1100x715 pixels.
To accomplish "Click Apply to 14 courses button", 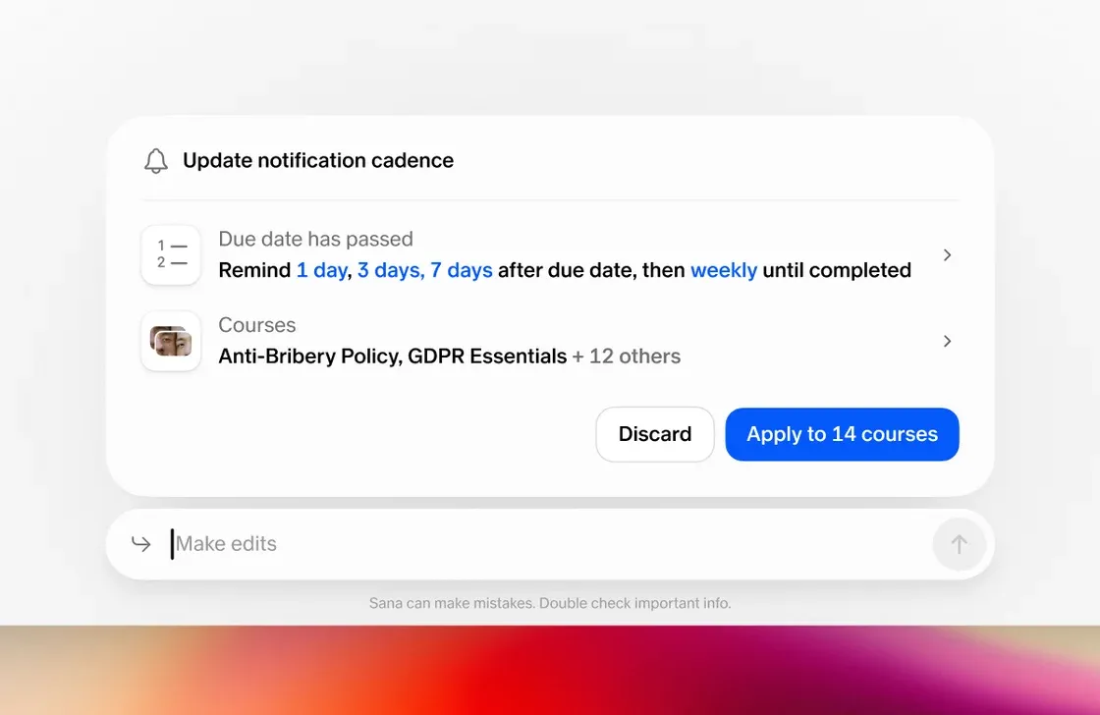I will (842, 434).
